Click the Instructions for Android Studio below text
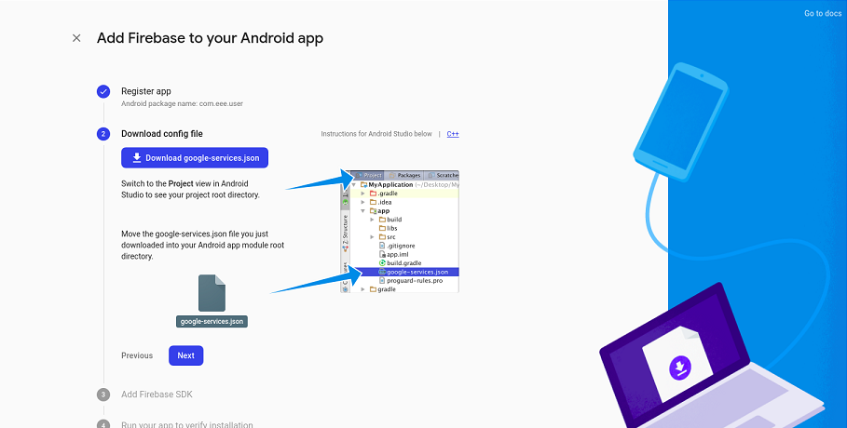 (x=376, y=134)
